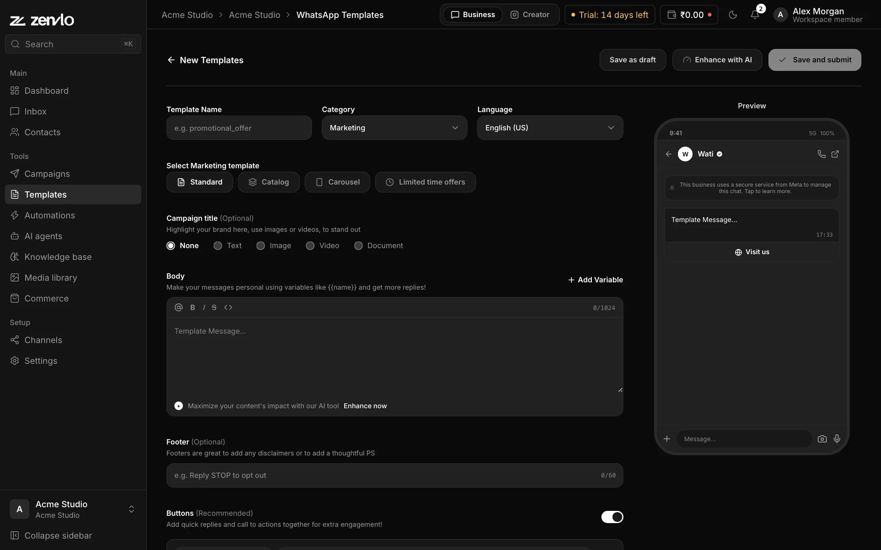The width and height of the screenshot is (881, 550).
Task: Choose the Catalog marketing template
Action: coord(268,182)
